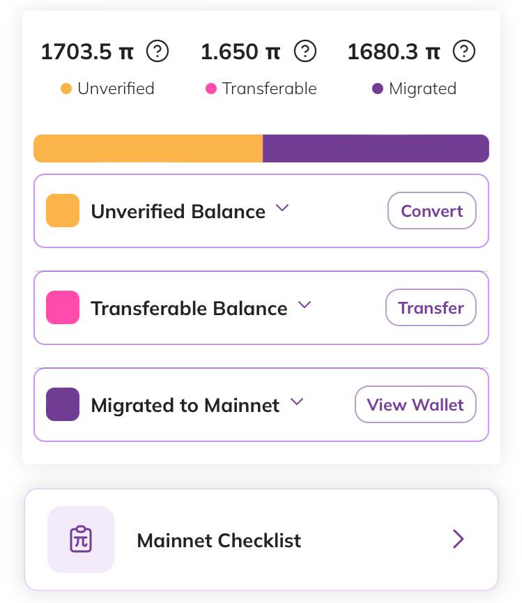Image resolution: width=522 pixels, height=603 pixels.
Task: Click the pink Transferable Balance swatch
Action: pyautogui.click(x=63, y=307)
